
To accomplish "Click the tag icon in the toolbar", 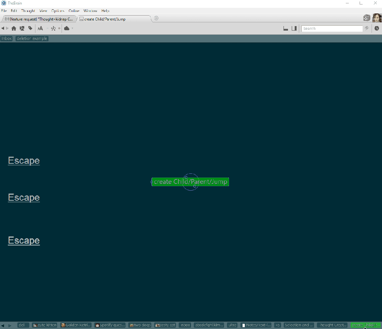I will [30, 28].
